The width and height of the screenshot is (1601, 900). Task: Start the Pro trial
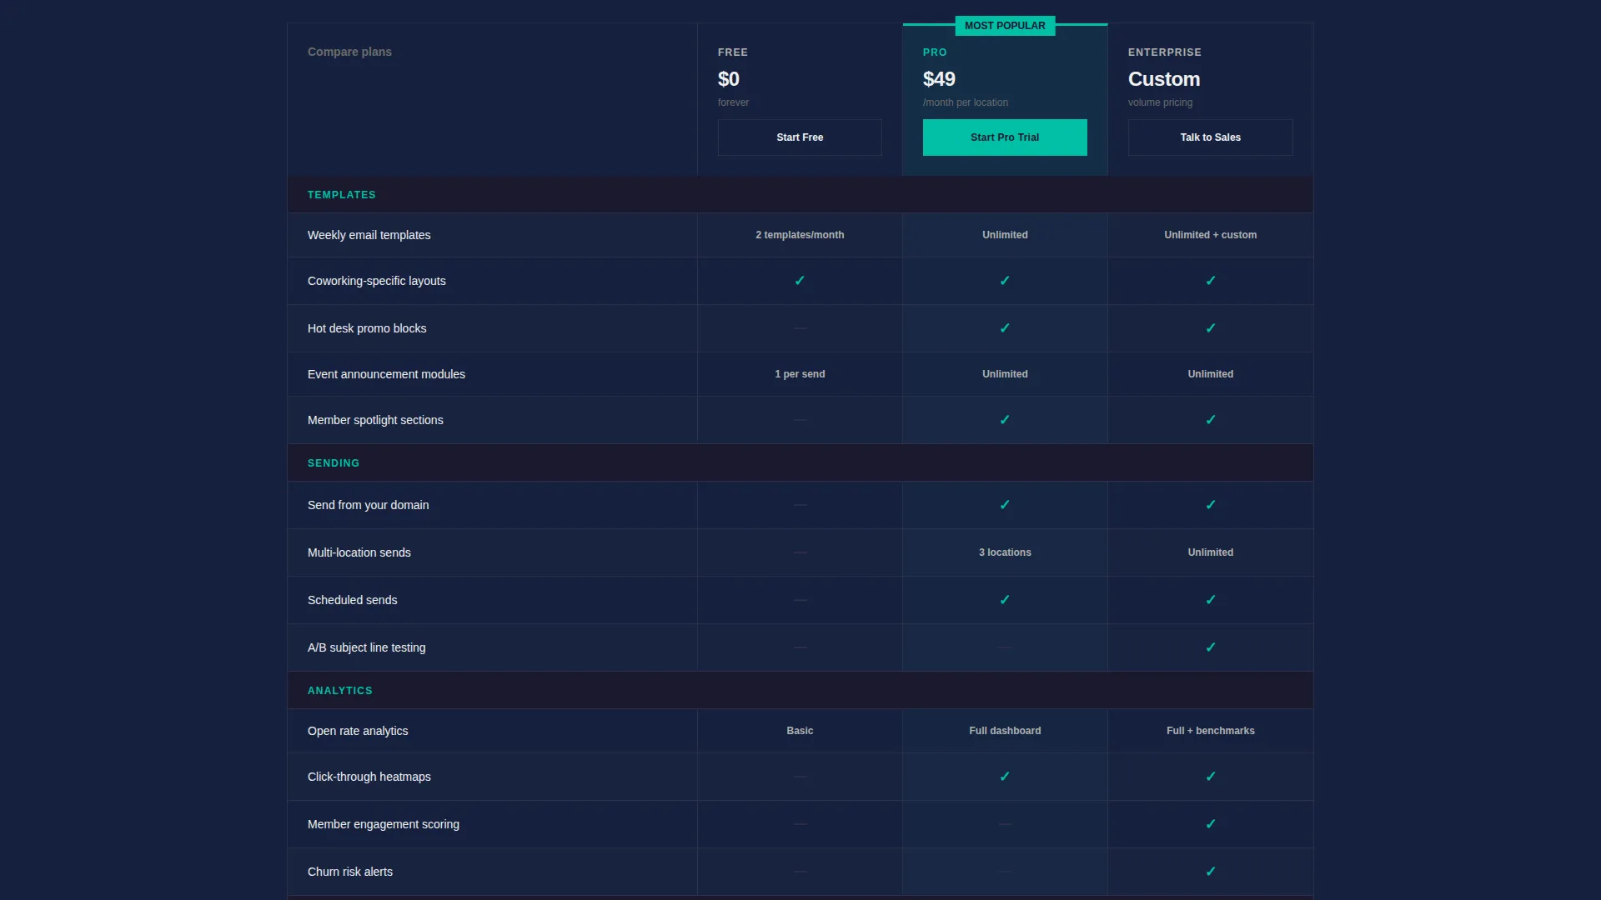tap(1005, 137)
